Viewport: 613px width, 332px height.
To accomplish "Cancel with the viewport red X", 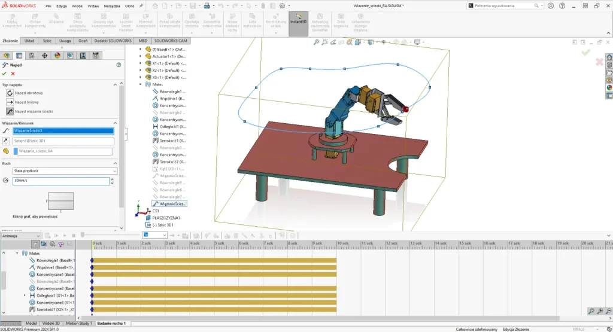I will [x=599, y=62].
